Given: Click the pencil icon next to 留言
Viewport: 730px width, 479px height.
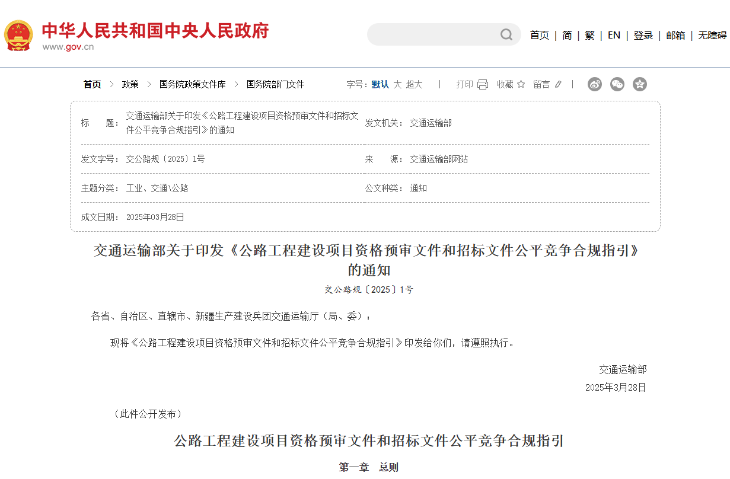Looking at the screenshot, I should click(x=558, y=84).
